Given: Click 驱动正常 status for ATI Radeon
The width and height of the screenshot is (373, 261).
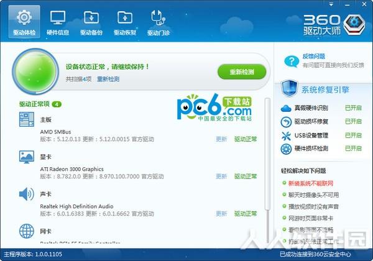Looking at the screenshot, I should (x=246, y=176).
